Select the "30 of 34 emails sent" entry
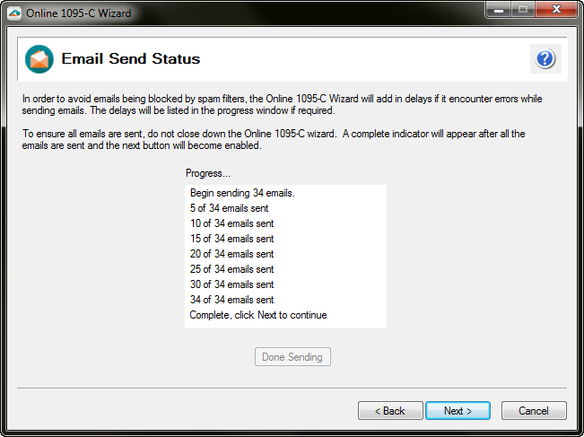Viewport: 584px width, 437px height. point(231,284)
